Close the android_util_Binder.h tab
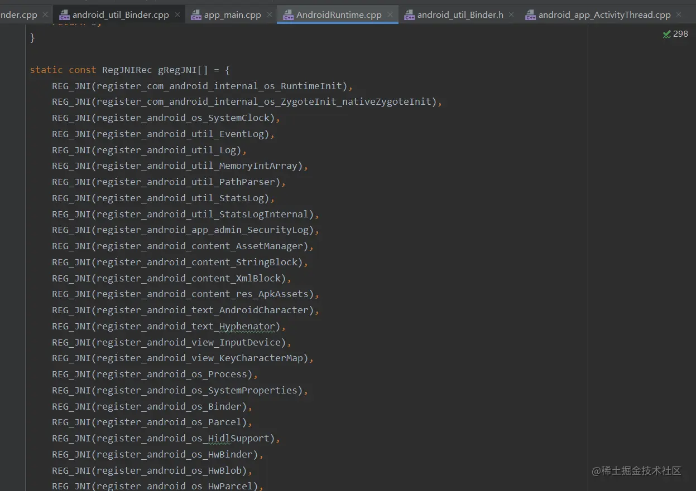The image size is (696, 491). 512,15
